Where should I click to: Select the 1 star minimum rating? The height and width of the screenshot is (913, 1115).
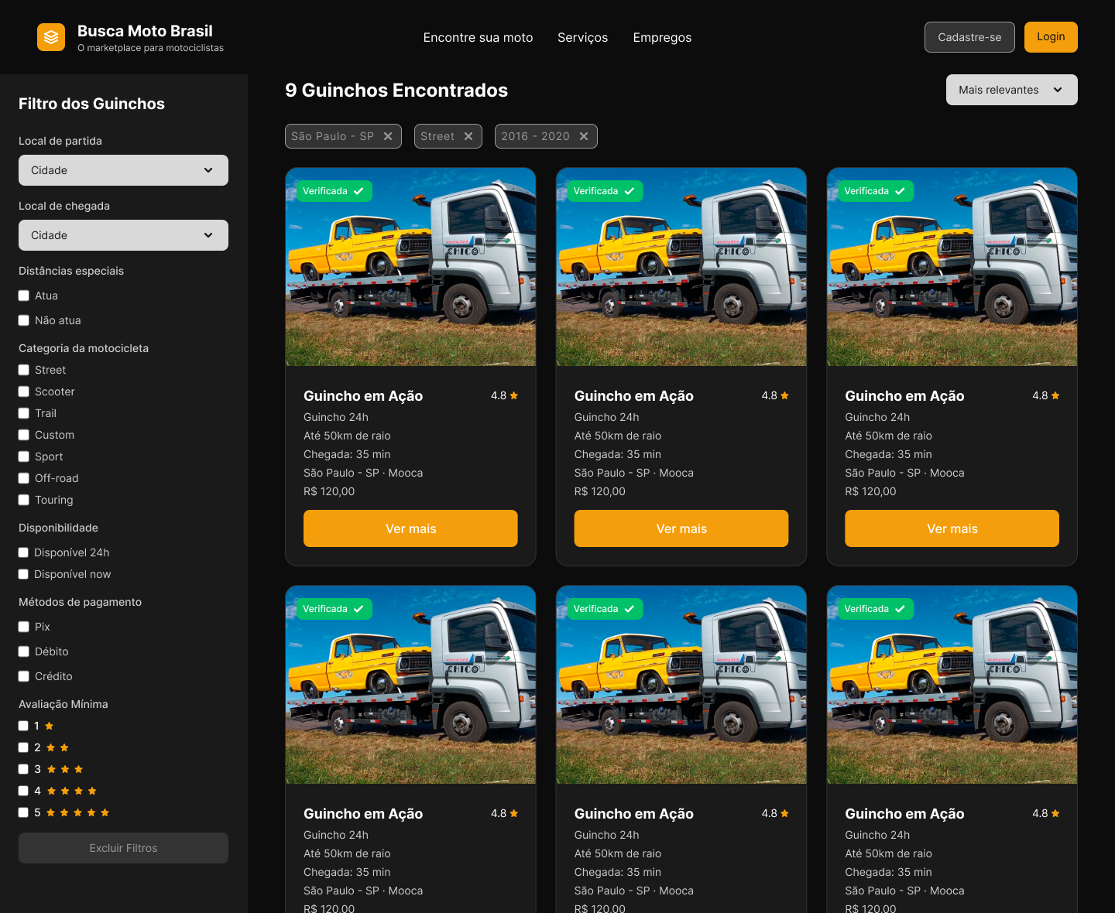point(23,726)
